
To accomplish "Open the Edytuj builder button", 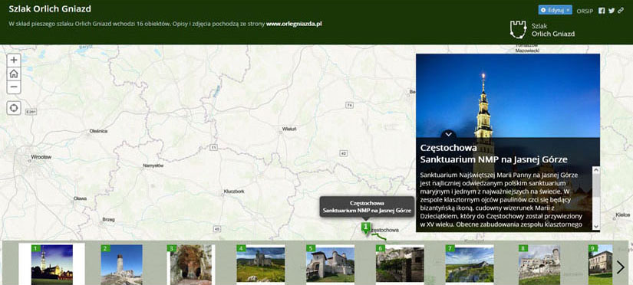I will (x=555, y=10).
